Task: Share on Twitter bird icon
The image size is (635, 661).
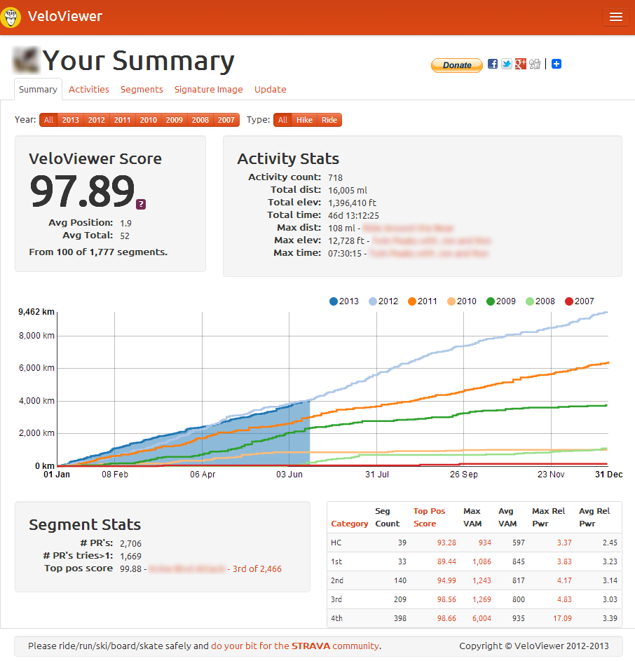Action: [507, 64]
